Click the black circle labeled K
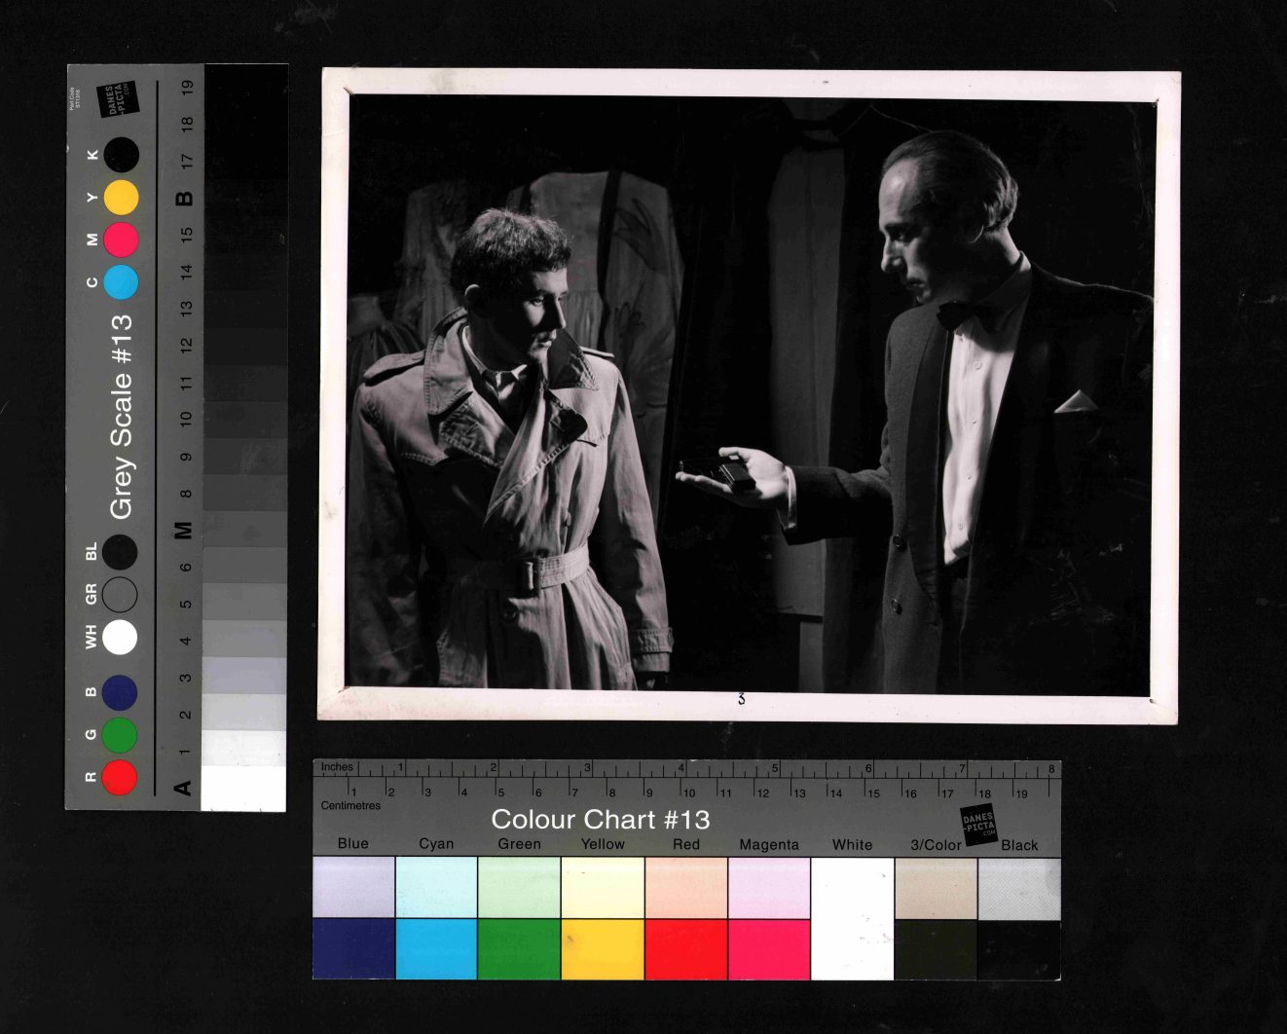This screenshot has width=1287, height=1034. pyautogui.click(x=121, y=155)
